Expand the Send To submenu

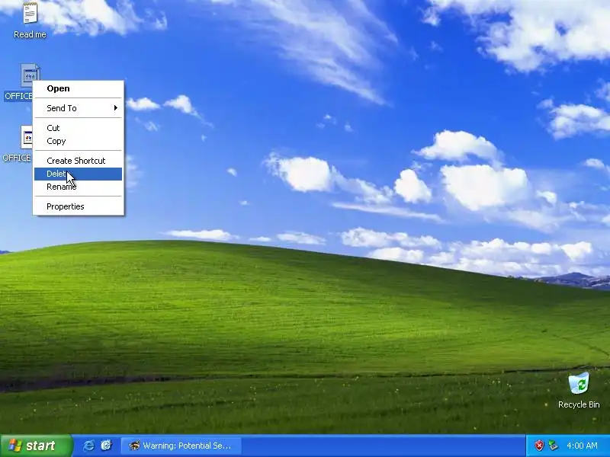click(79, 108)
